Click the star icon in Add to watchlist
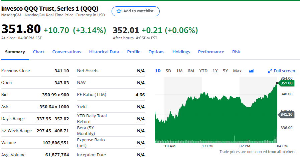The width and height of the screenshot is (300, 164). click(119, 11)
